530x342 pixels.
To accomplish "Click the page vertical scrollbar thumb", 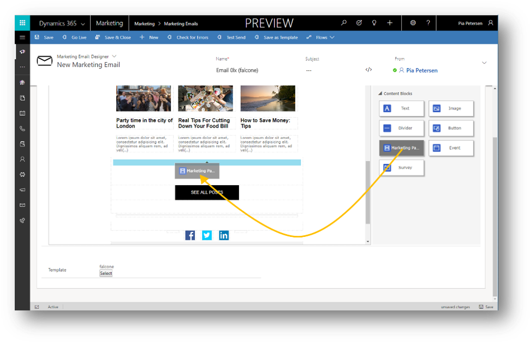I will [x=495, y=216].
